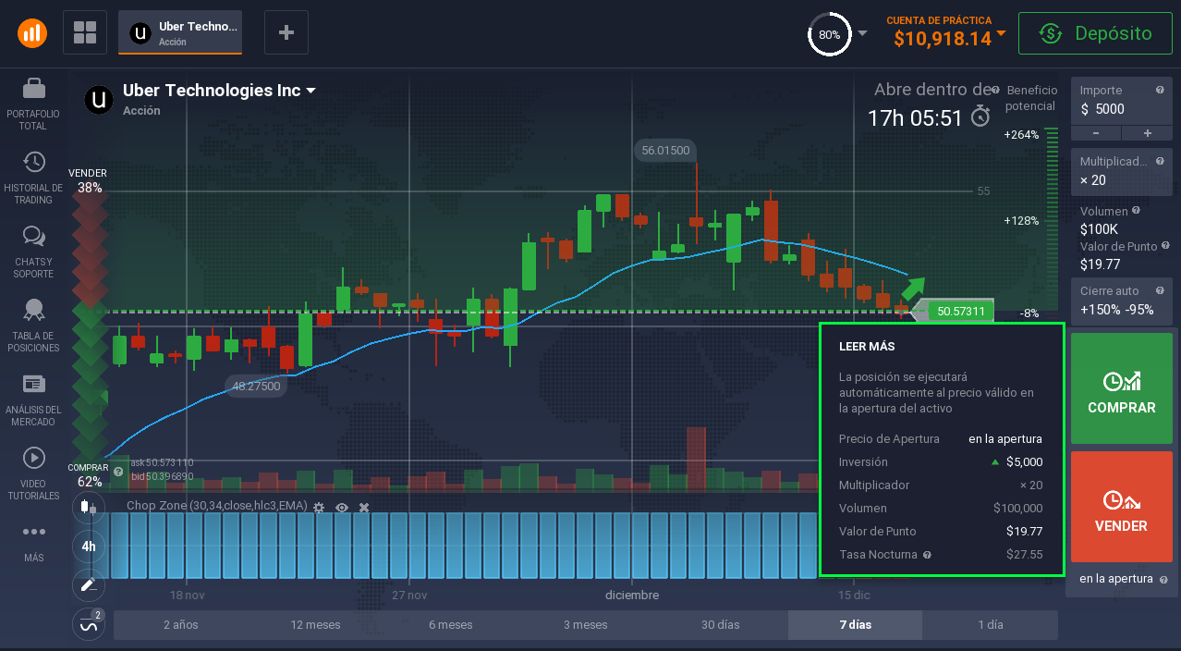Click the 80% circular indicator
This screenshot has width=1181, height=651.
830,34
